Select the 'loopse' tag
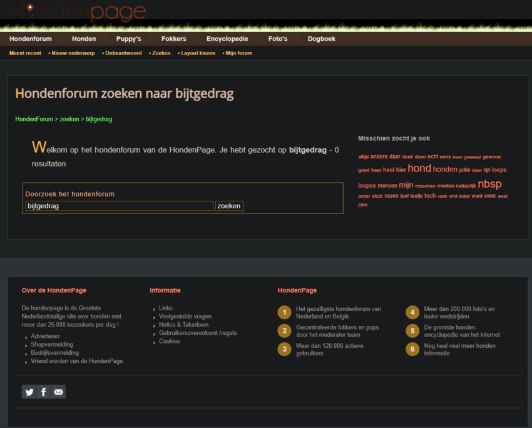The width and height of the screenshot is (532, 428). click(x=367, y=185)
